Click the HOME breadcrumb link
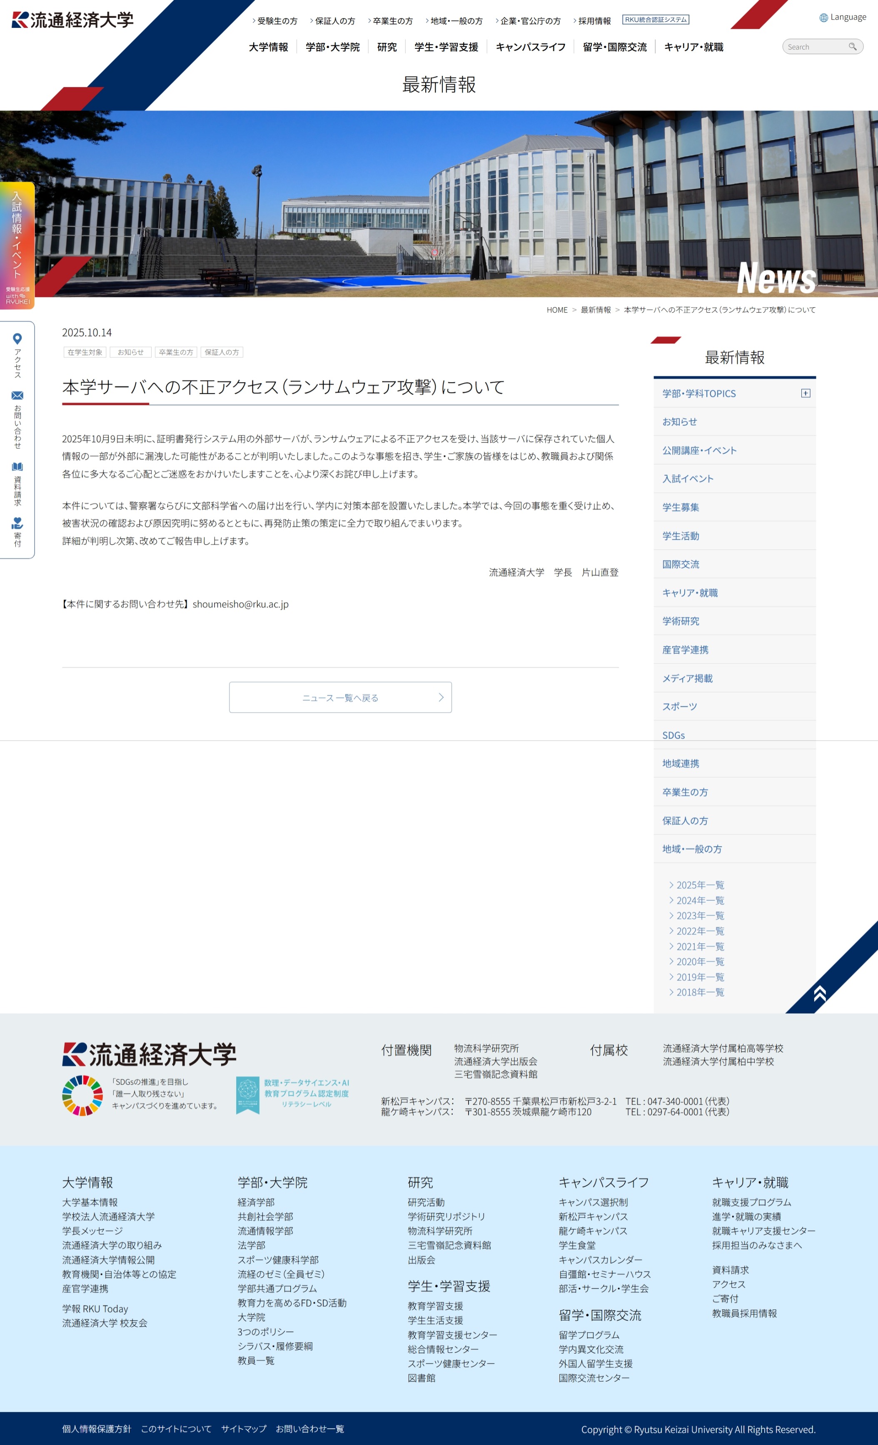878x1445 pixels. 557,310
